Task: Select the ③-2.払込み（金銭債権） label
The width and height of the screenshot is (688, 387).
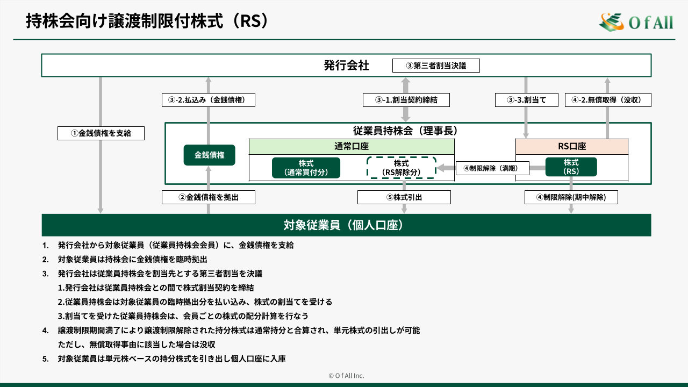Action: (208, 100)
